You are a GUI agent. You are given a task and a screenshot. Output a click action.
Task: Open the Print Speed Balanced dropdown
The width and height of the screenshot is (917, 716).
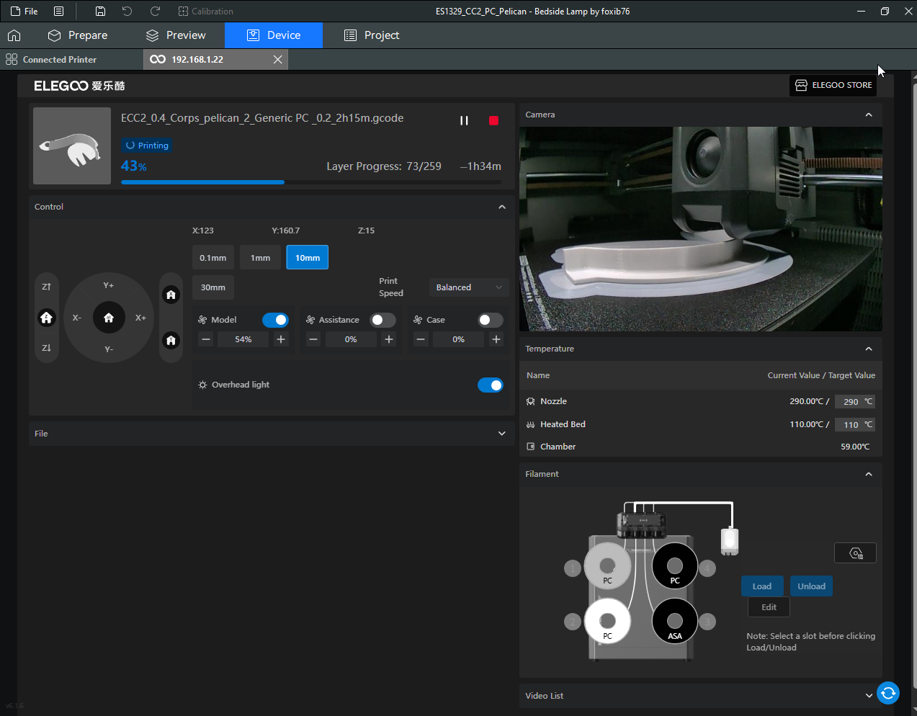point(469,287)
